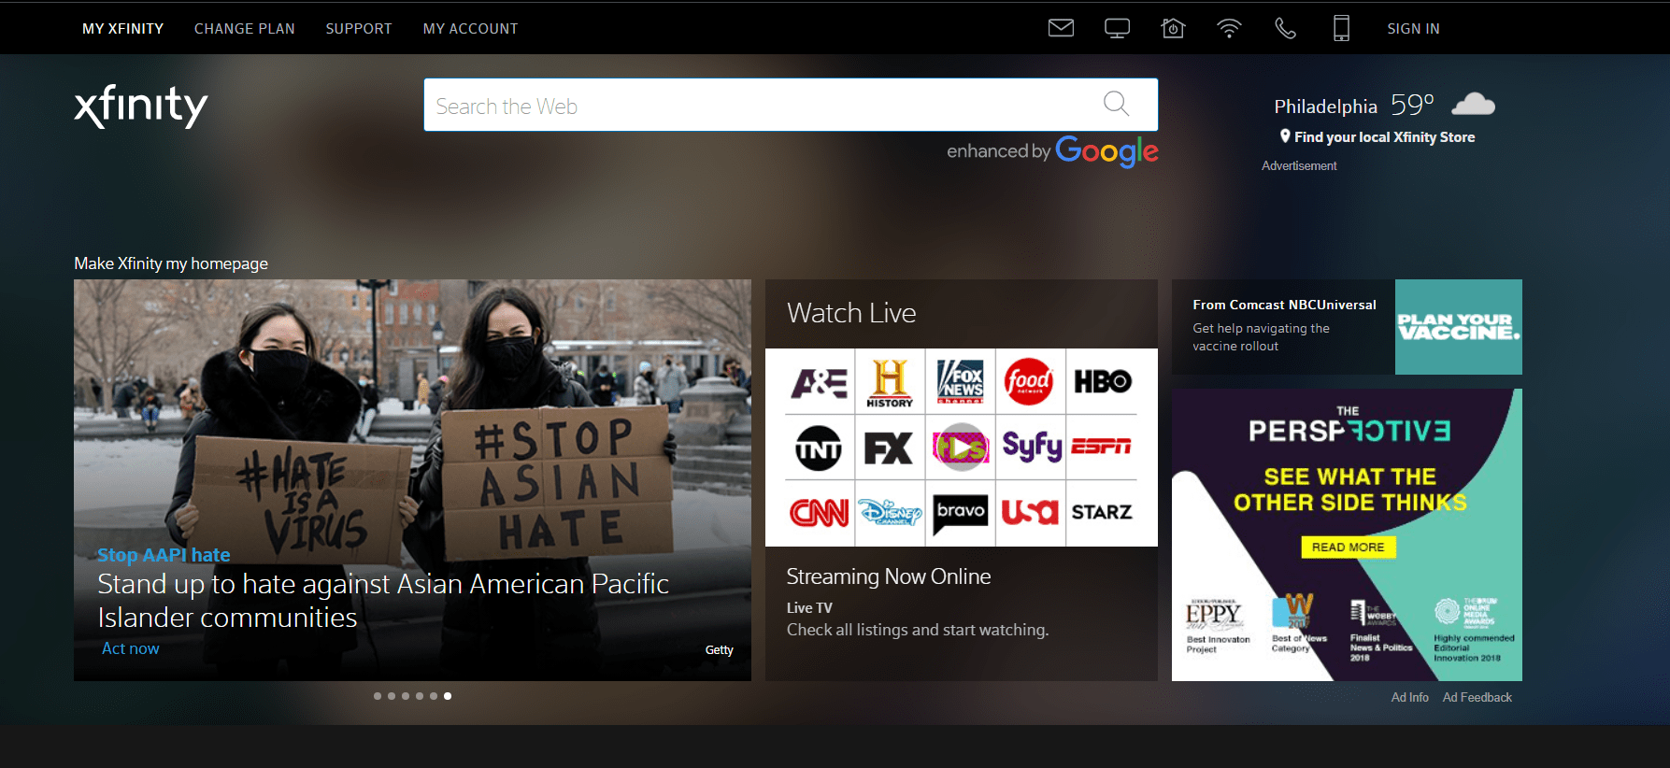Viewport: 1670px width, 768px height.
Task: Click the cloud weather icon
Action: [x=1473, y=104]
